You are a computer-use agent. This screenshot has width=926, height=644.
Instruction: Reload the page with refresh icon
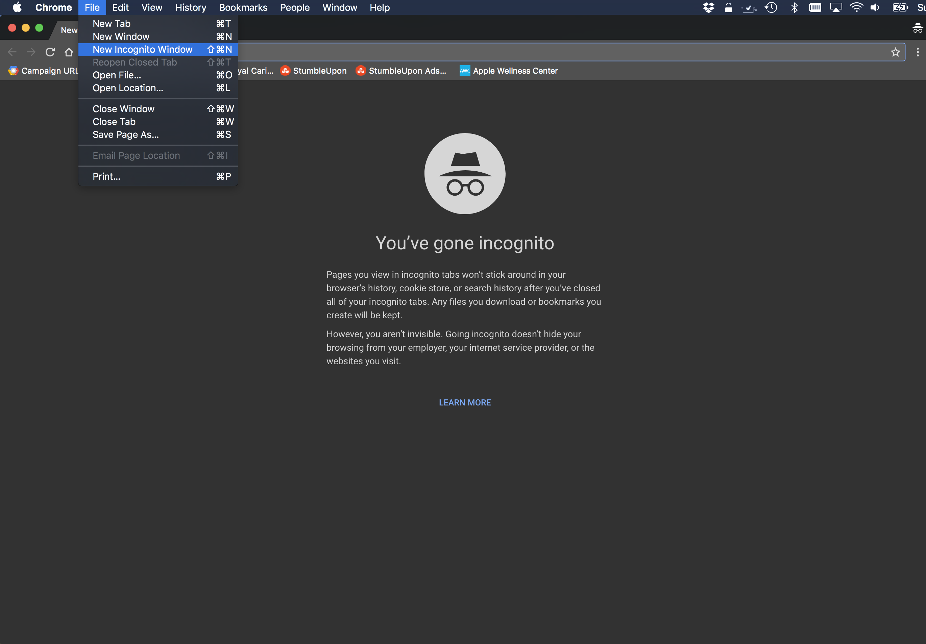click(x=50, y=52)
